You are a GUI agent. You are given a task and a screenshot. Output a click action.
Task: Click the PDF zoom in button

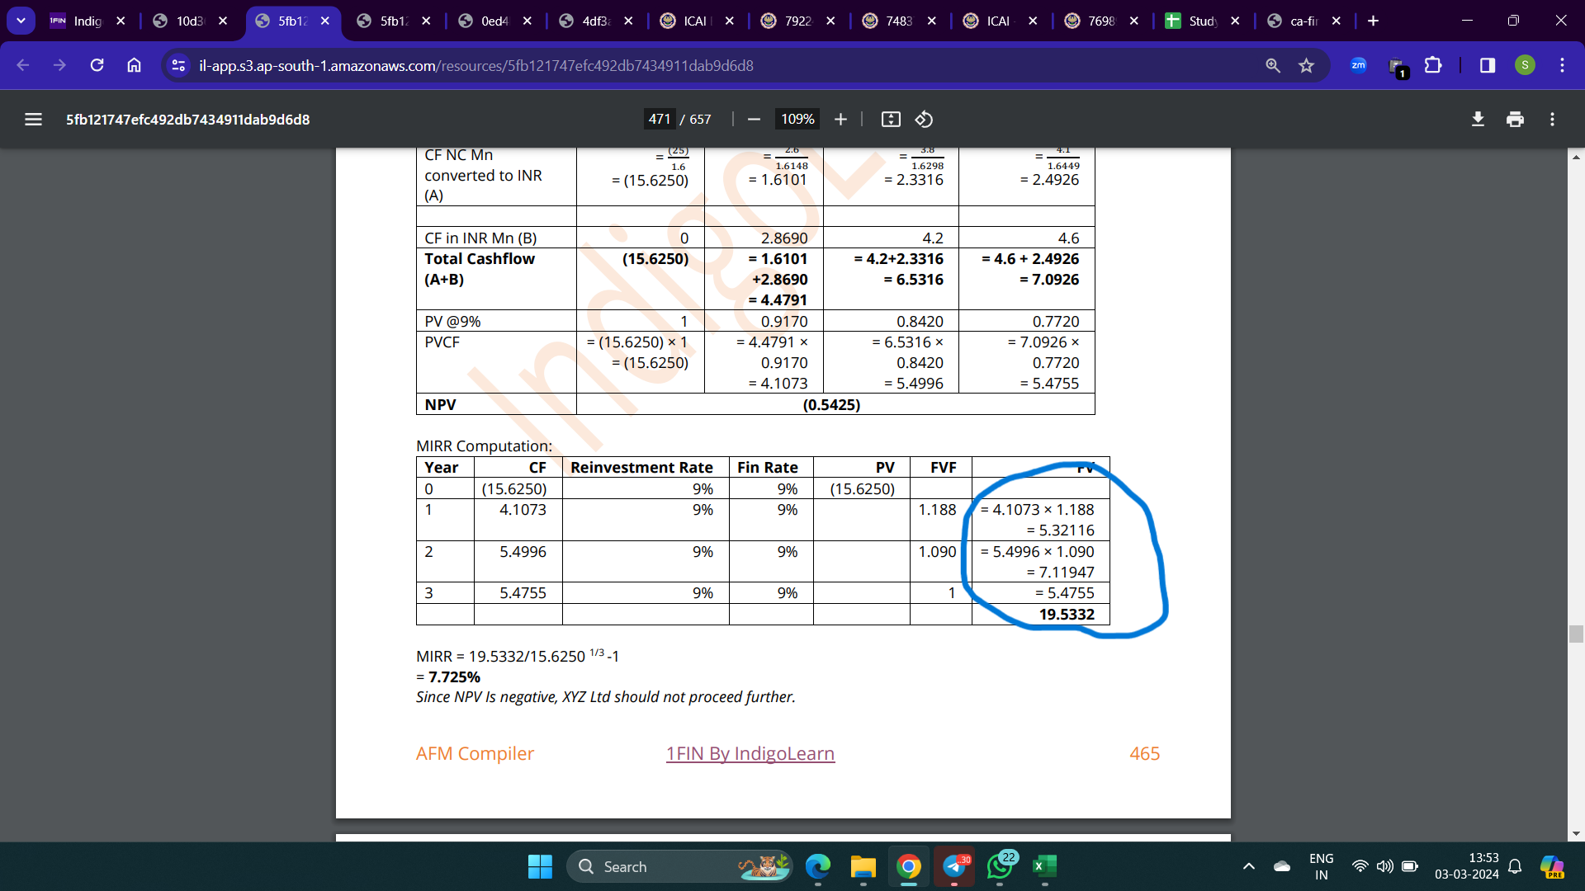(x=840, y=120)
